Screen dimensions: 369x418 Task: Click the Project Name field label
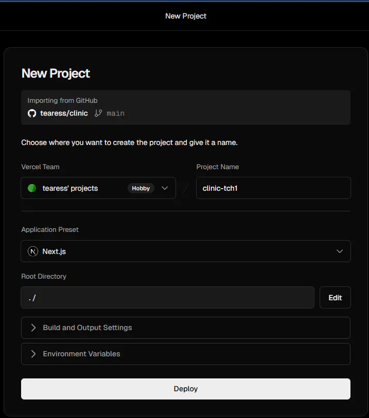coord(218,167)
